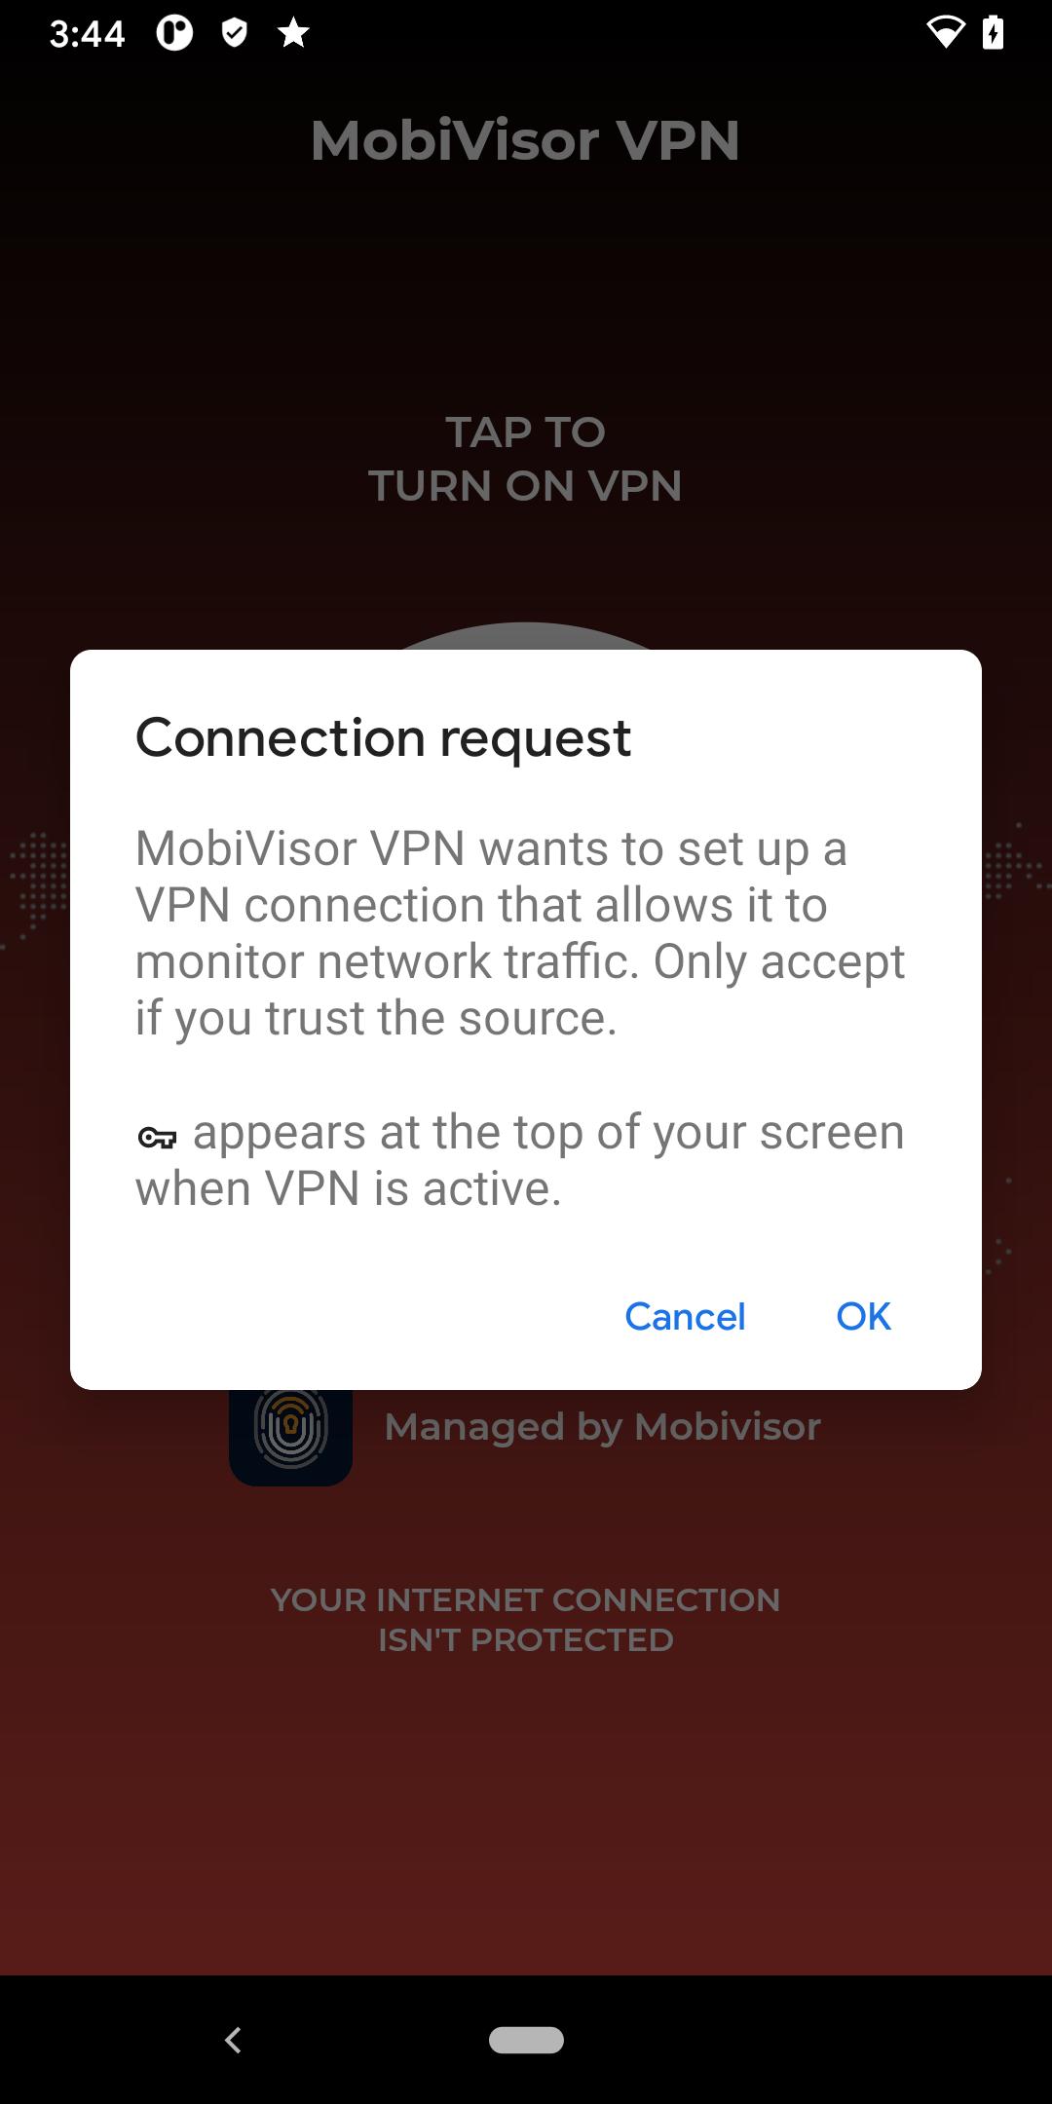Tap the battery charging icon
1052x2104 pixels.
point(993,33)
